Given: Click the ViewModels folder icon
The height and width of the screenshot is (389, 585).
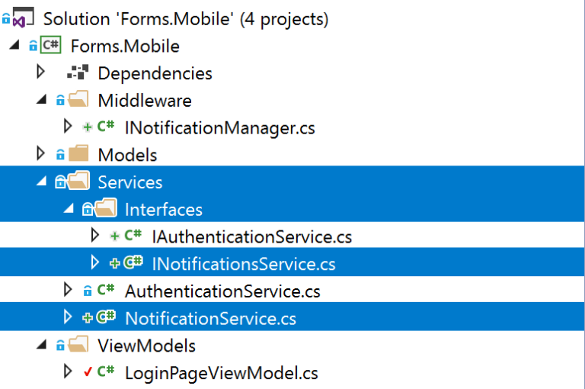Looking at the screenshot, I should (x=78, y=344).
